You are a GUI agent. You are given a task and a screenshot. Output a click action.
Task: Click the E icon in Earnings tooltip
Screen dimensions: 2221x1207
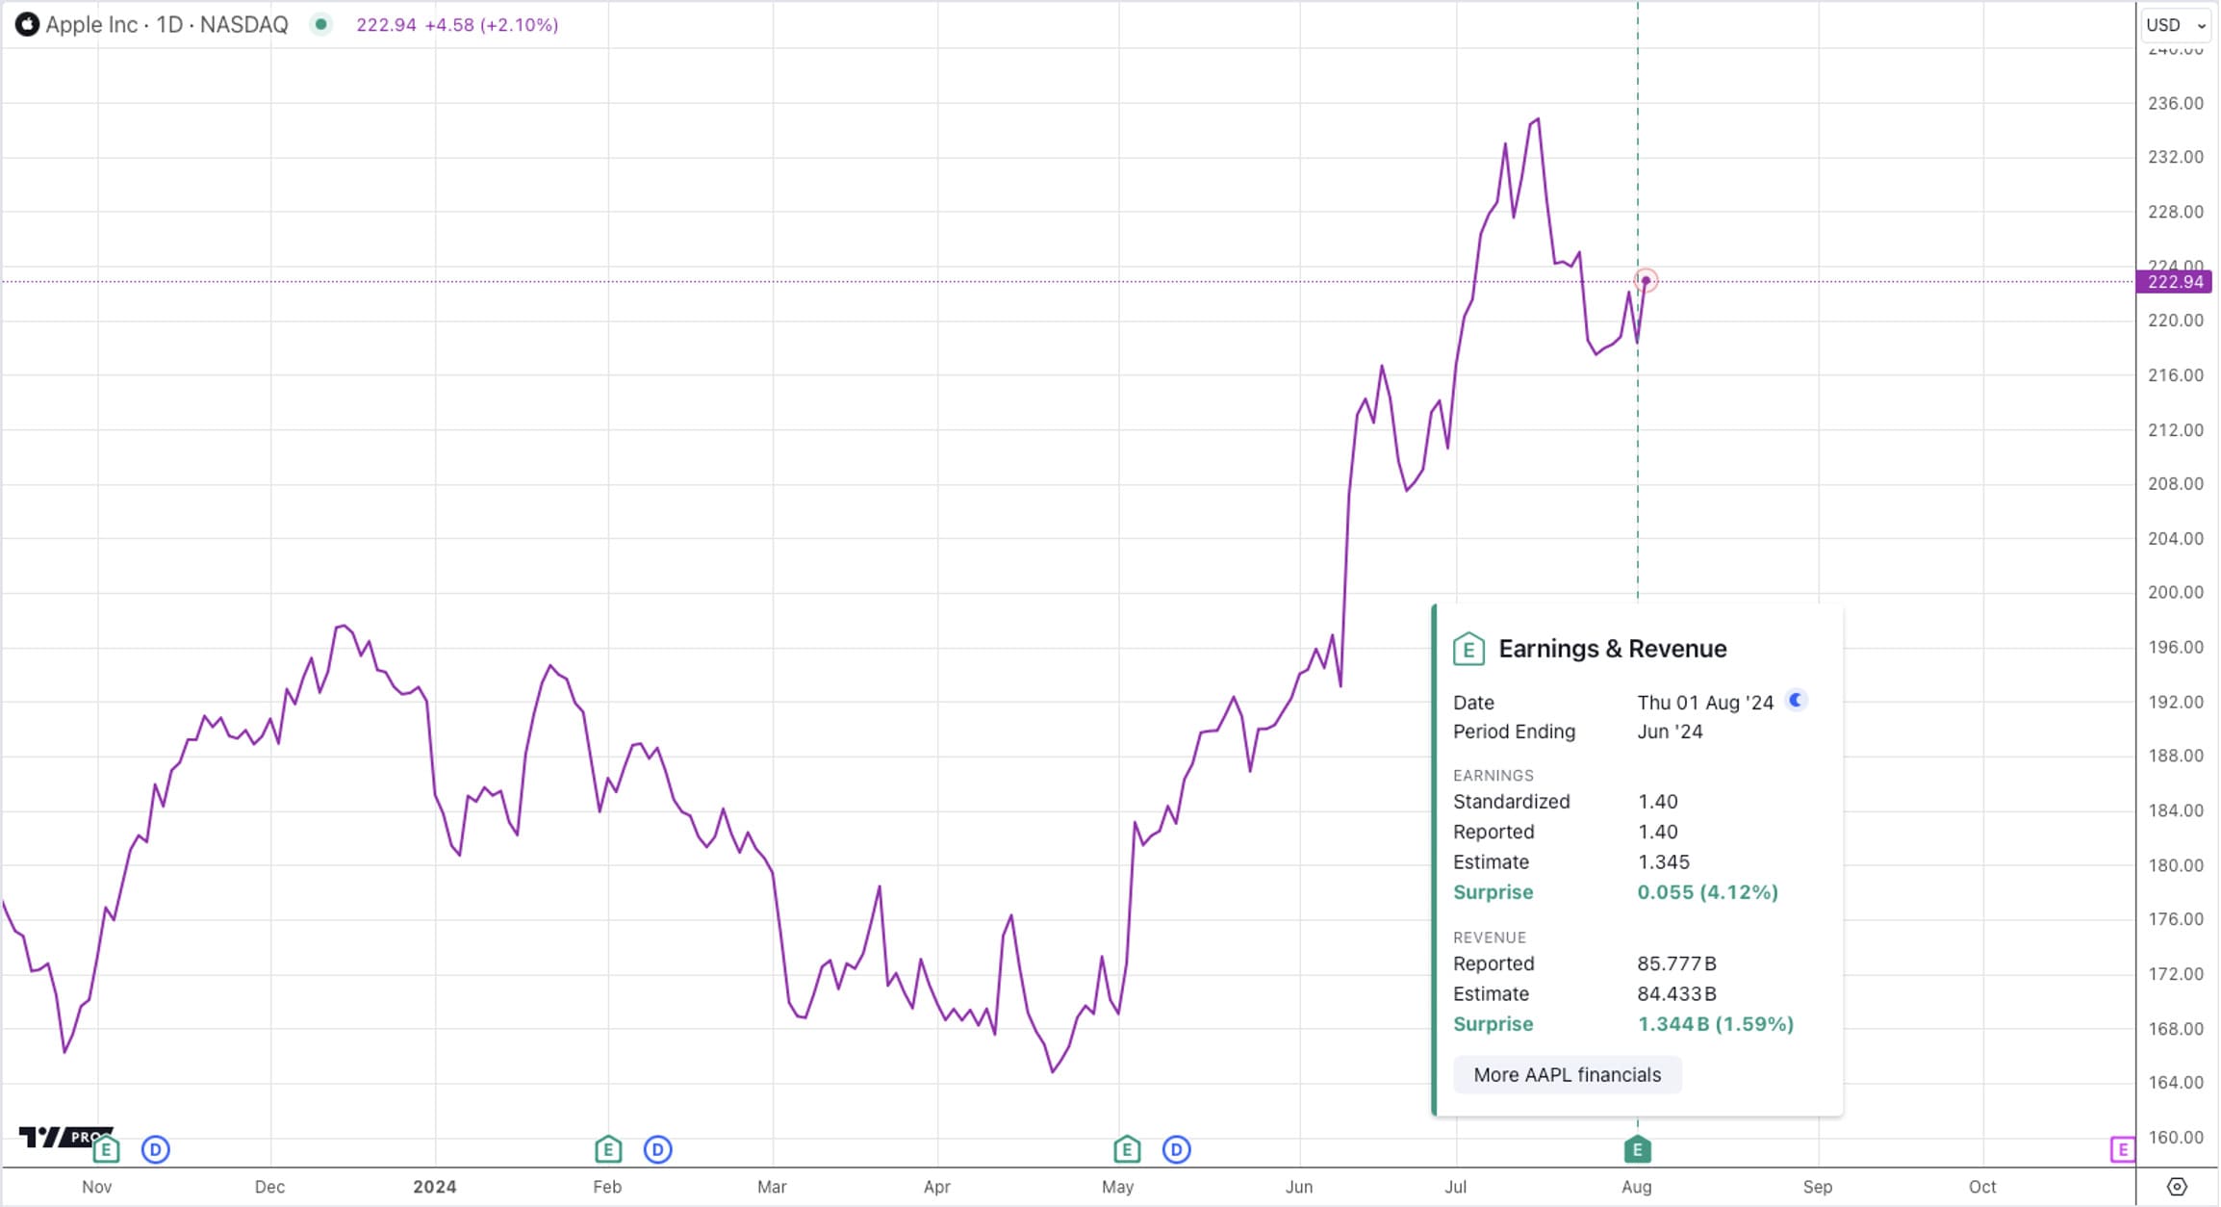(1468, 650)
